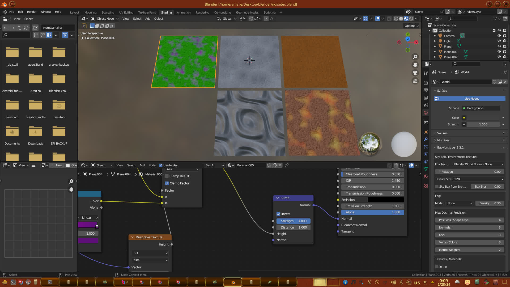This screenshot has height=287, width=510.
Task: Toggle camera view icon in viewport
Action: click(x=415, y=73)
